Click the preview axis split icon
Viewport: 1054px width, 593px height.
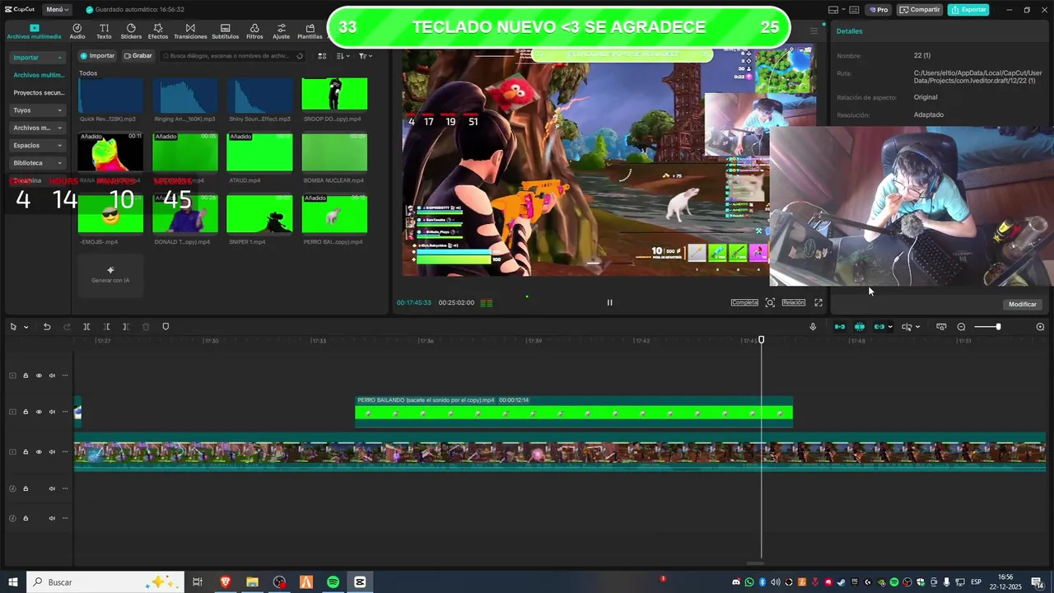click(x=907, y=327)
